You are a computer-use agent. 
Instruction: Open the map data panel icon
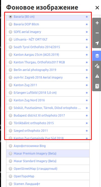(x=97, y=66)
